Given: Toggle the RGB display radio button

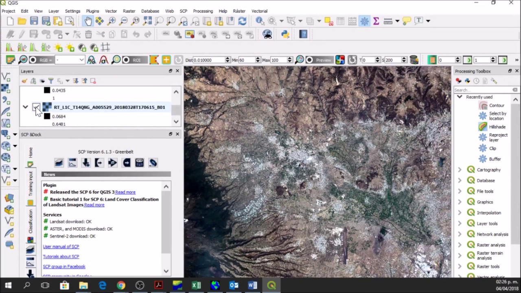Looking at the screenshot, I should [x=33, y=60].
